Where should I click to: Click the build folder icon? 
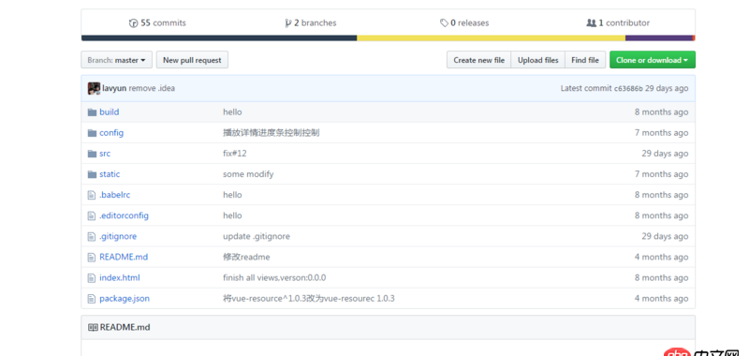pos(92,112)
